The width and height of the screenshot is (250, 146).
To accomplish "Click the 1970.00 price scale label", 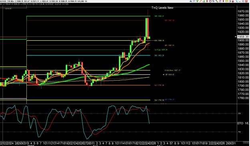I will pos(243,11).
